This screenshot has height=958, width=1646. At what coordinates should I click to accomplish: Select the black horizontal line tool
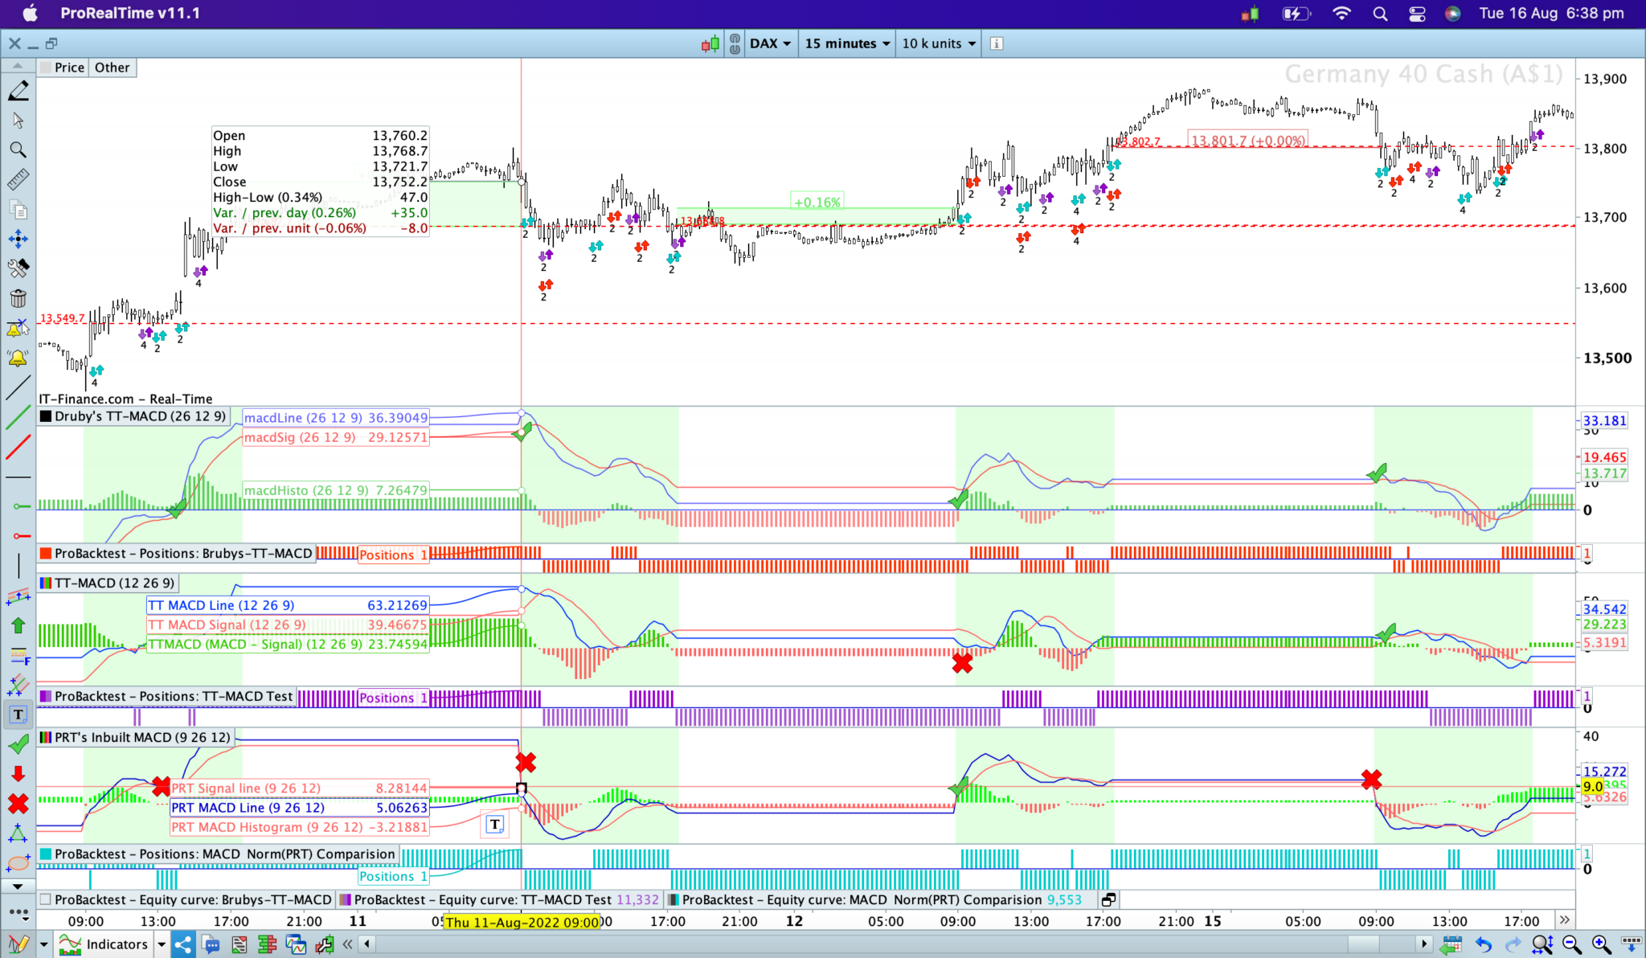point(18,477)
